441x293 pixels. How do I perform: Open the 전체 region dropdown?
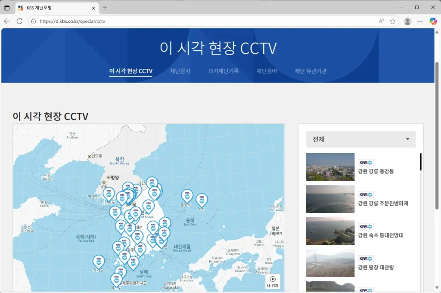(x=360, y=139)
